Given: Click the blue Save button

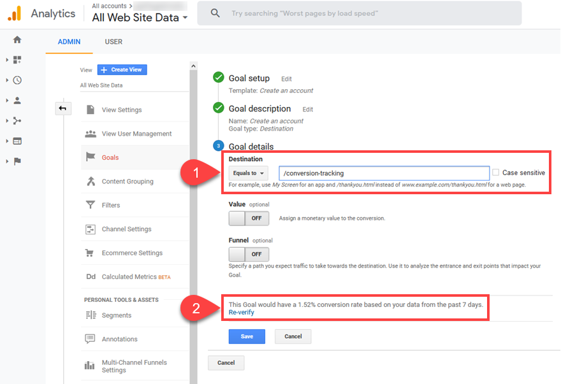Looking at the screenshot, I should (247, 336).
